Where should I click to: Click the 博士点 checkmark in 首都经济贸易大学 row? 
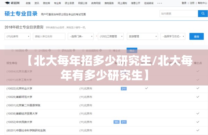tap(198, 114)
